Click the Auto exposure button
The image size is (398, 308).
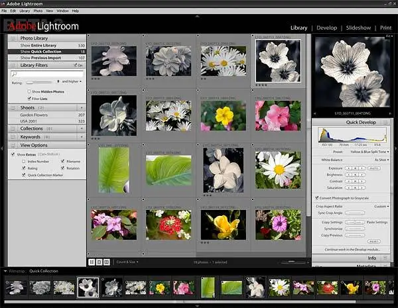pyautogui.click(x=374, y=168)
